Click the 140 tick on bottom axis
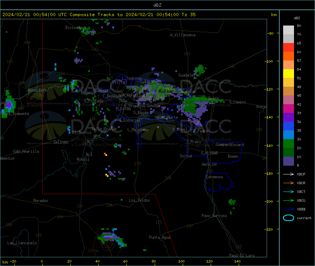315x266 pixels. pyautogui.click(x=237, y=261)
